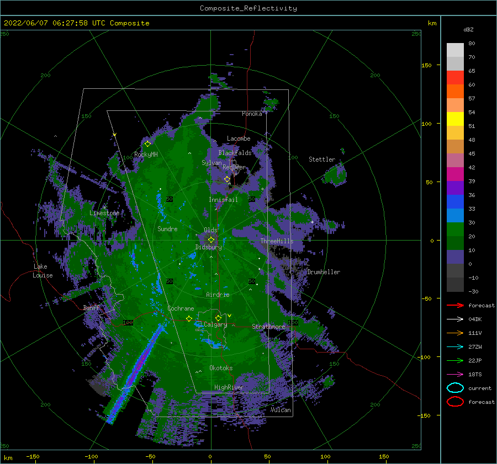The width and height of the screenshot is (497, 464).
Task: Click the magenta 18TS arrow legend icon
Action: [x=455, y=375]
